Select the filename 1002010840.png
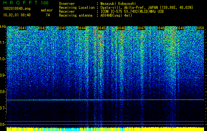The height and width of the screenshot is (131, 207). (x=17, y=9)
